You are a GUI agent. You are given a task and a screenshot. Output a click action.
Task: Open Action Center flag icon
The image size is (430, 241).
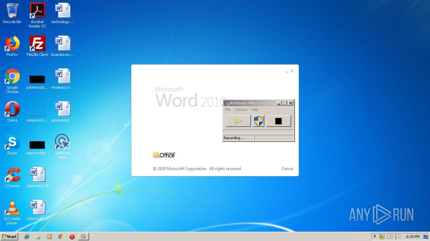pos(398,237)
